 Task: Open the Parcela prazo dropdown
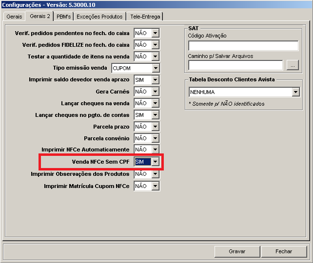tap(155, 127)
